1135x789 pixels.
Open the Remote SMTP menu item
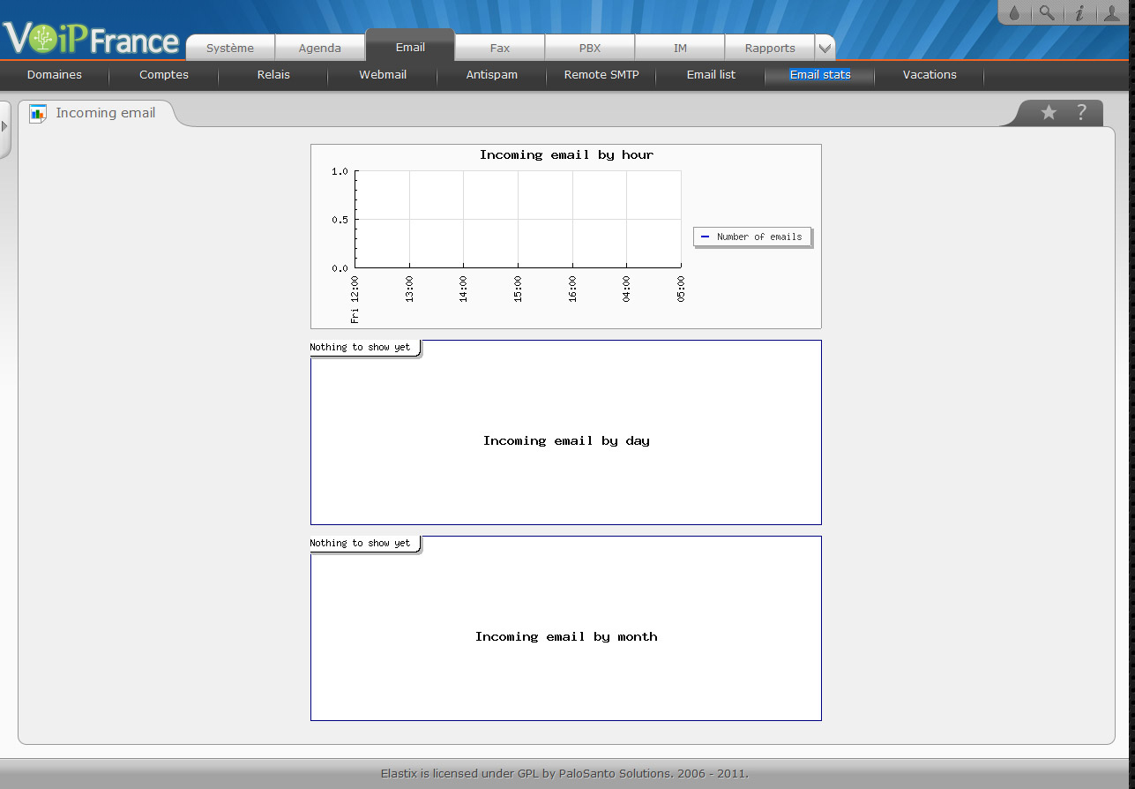tap(601, 75)
